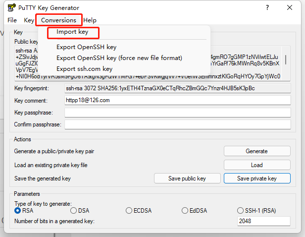Click 'Generate a public/private key pair' text
The image size is (305, 237).
coord(54,151)
